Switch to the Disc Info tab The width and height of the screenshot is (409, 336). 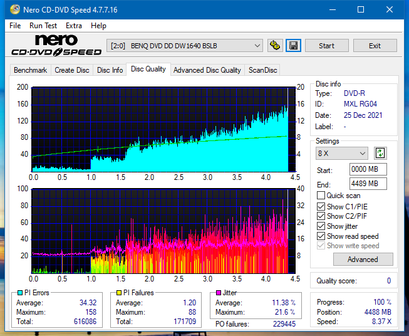click(110, 70)
